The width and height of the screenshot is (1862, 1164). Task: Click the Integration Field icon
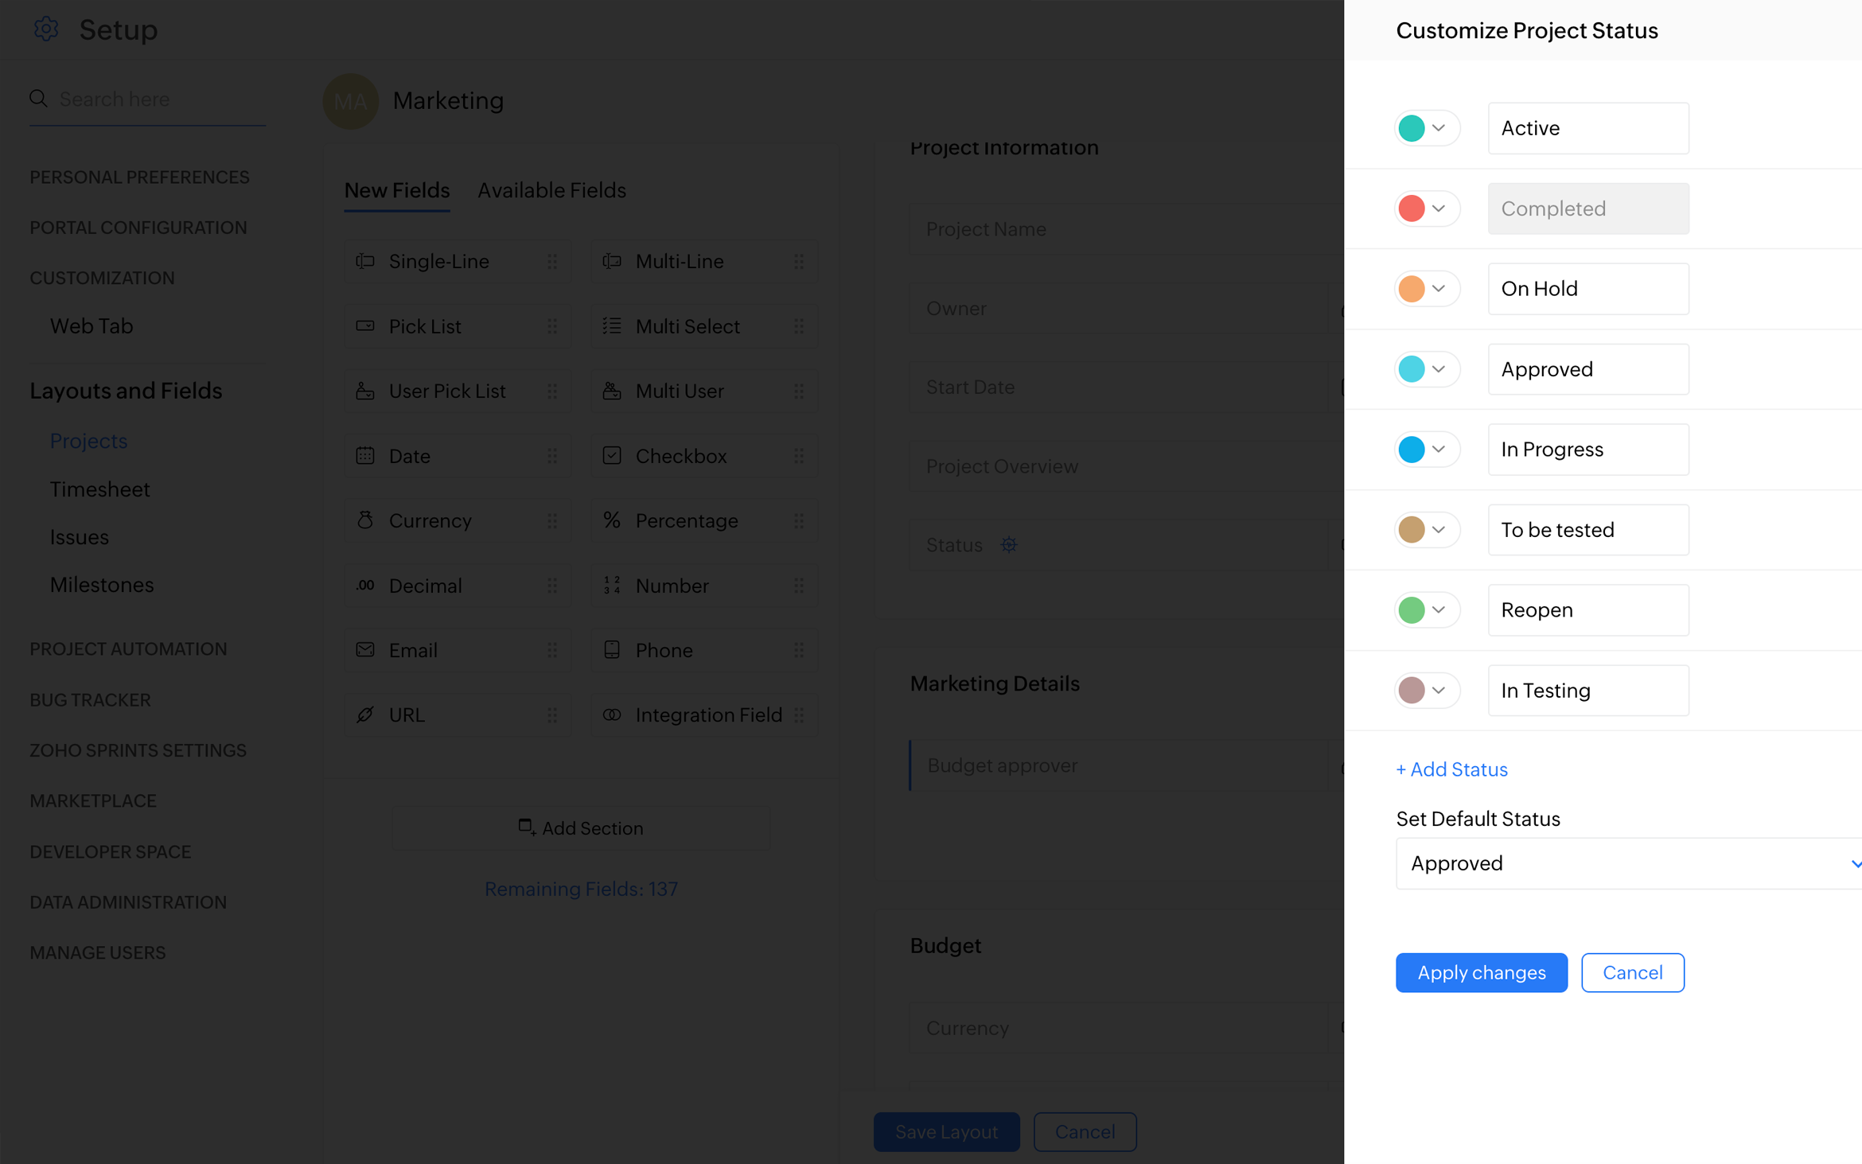611,714
